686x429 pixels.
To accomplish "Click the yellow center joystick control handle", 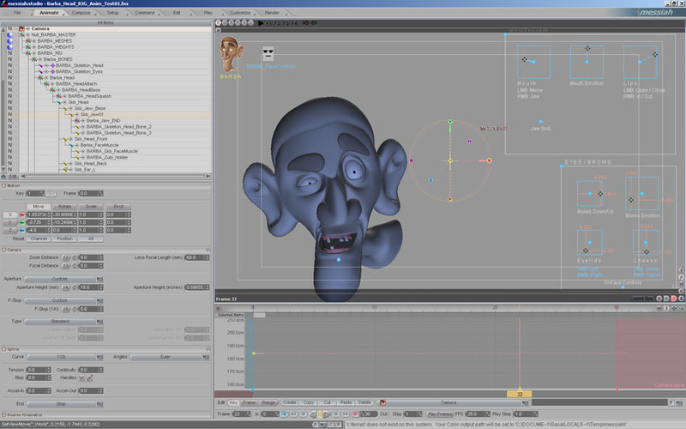I will click(x=450, y=160).
